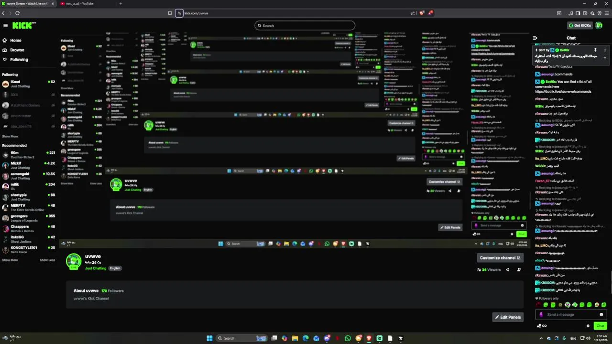Open browser sidebar panel icon

(x=578, y=13)
